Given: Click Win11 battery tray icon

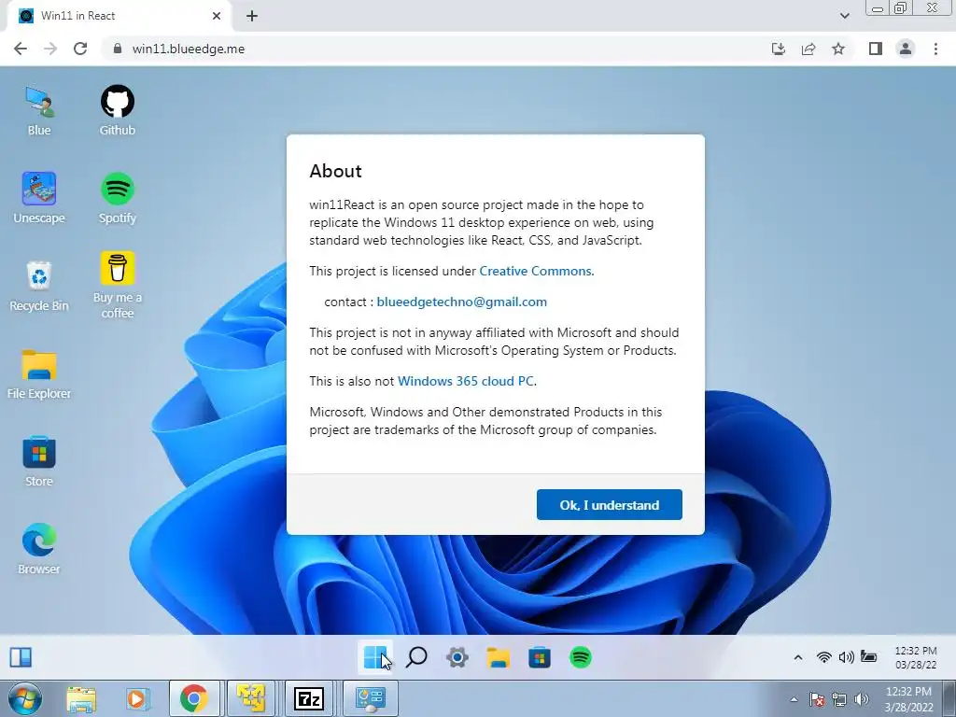Looking at the screenshot, I should click(869, 656).
